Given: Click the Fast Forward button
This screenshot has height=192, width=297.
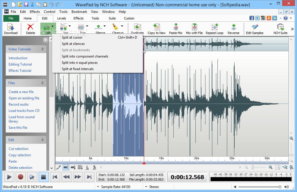Looking at the screenshot, I should tap(78, 177).
